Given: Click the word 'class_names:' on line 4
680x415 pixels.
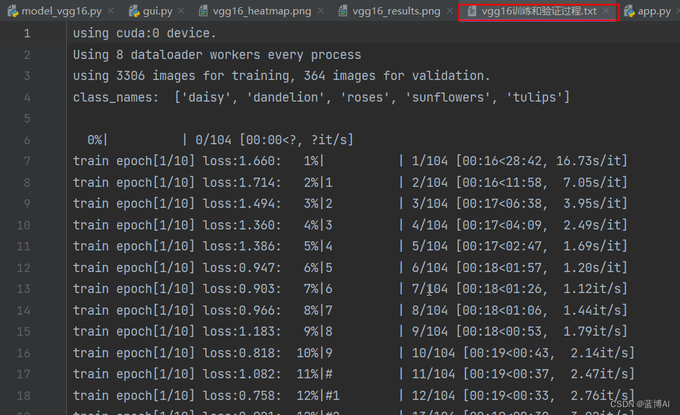Looking at the screenshot, I should (x=116, y=98).
